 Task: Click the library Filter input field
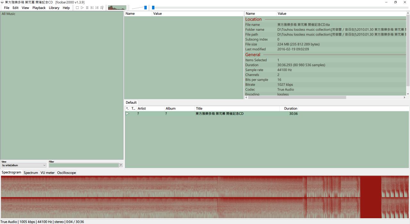84,165
